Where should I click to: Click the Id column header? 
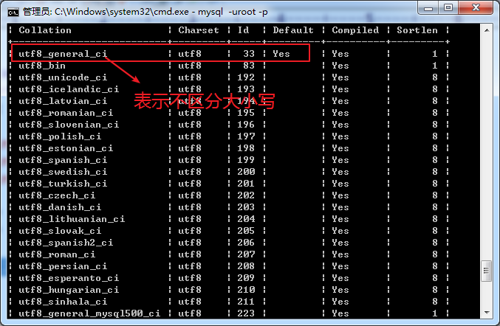coord(243,30)
